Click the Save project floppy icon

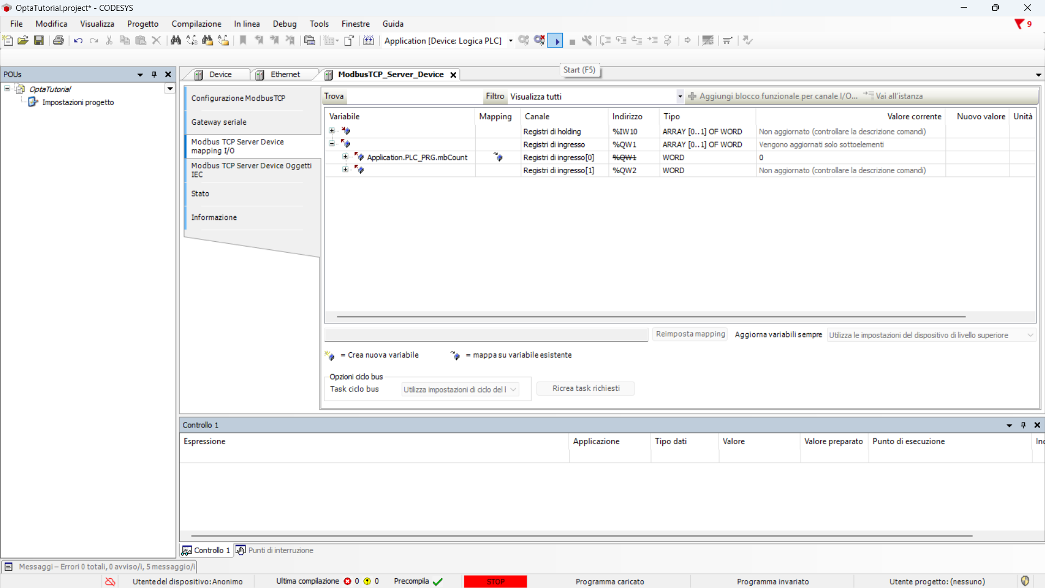click(x=39, y=40)
